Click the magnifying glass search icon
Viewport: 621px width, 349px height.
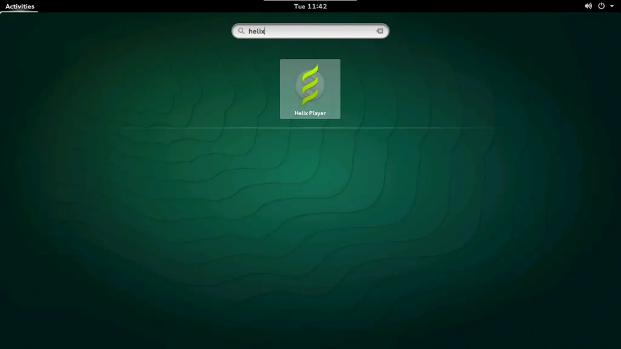[241, 31]
